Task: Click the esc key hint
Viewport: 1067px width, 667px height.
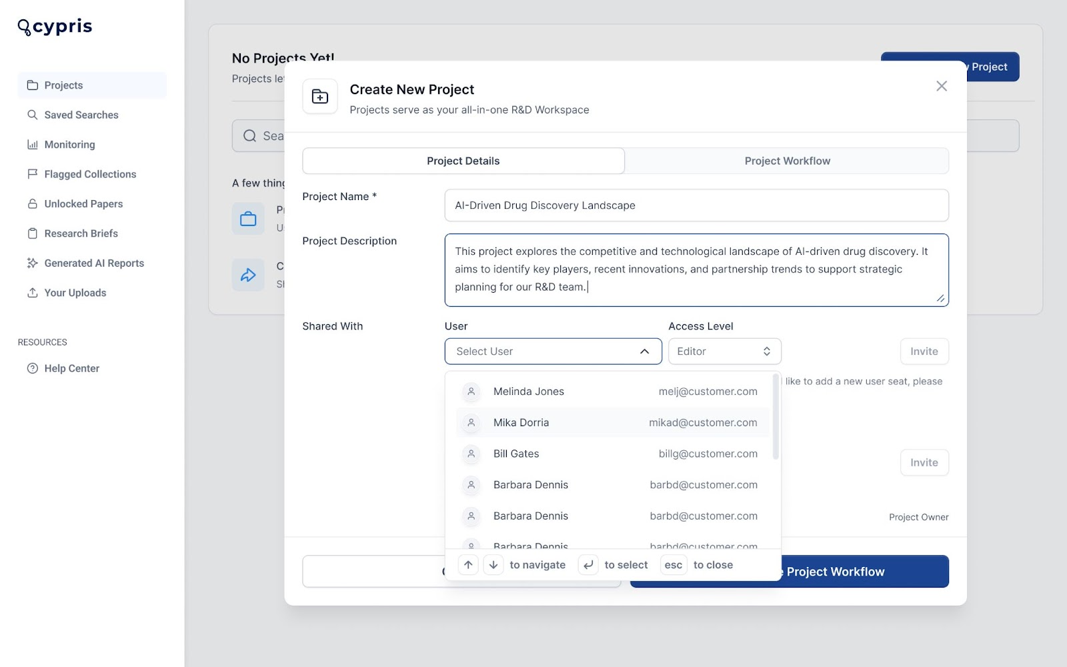Action: (x=674, y=565)
